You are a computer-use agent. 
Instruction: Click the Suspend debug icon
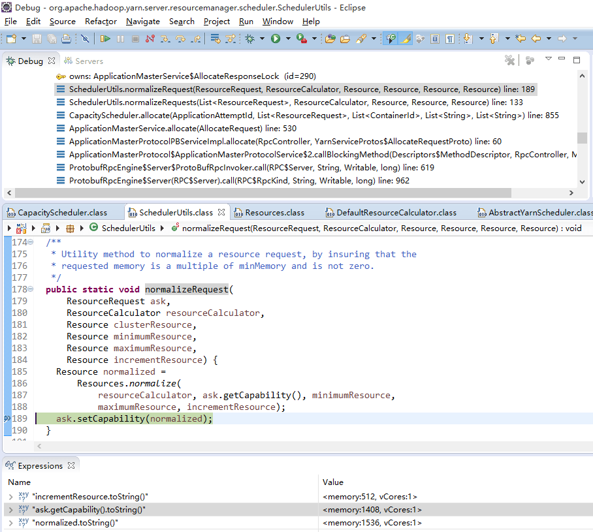pos(120,39)
